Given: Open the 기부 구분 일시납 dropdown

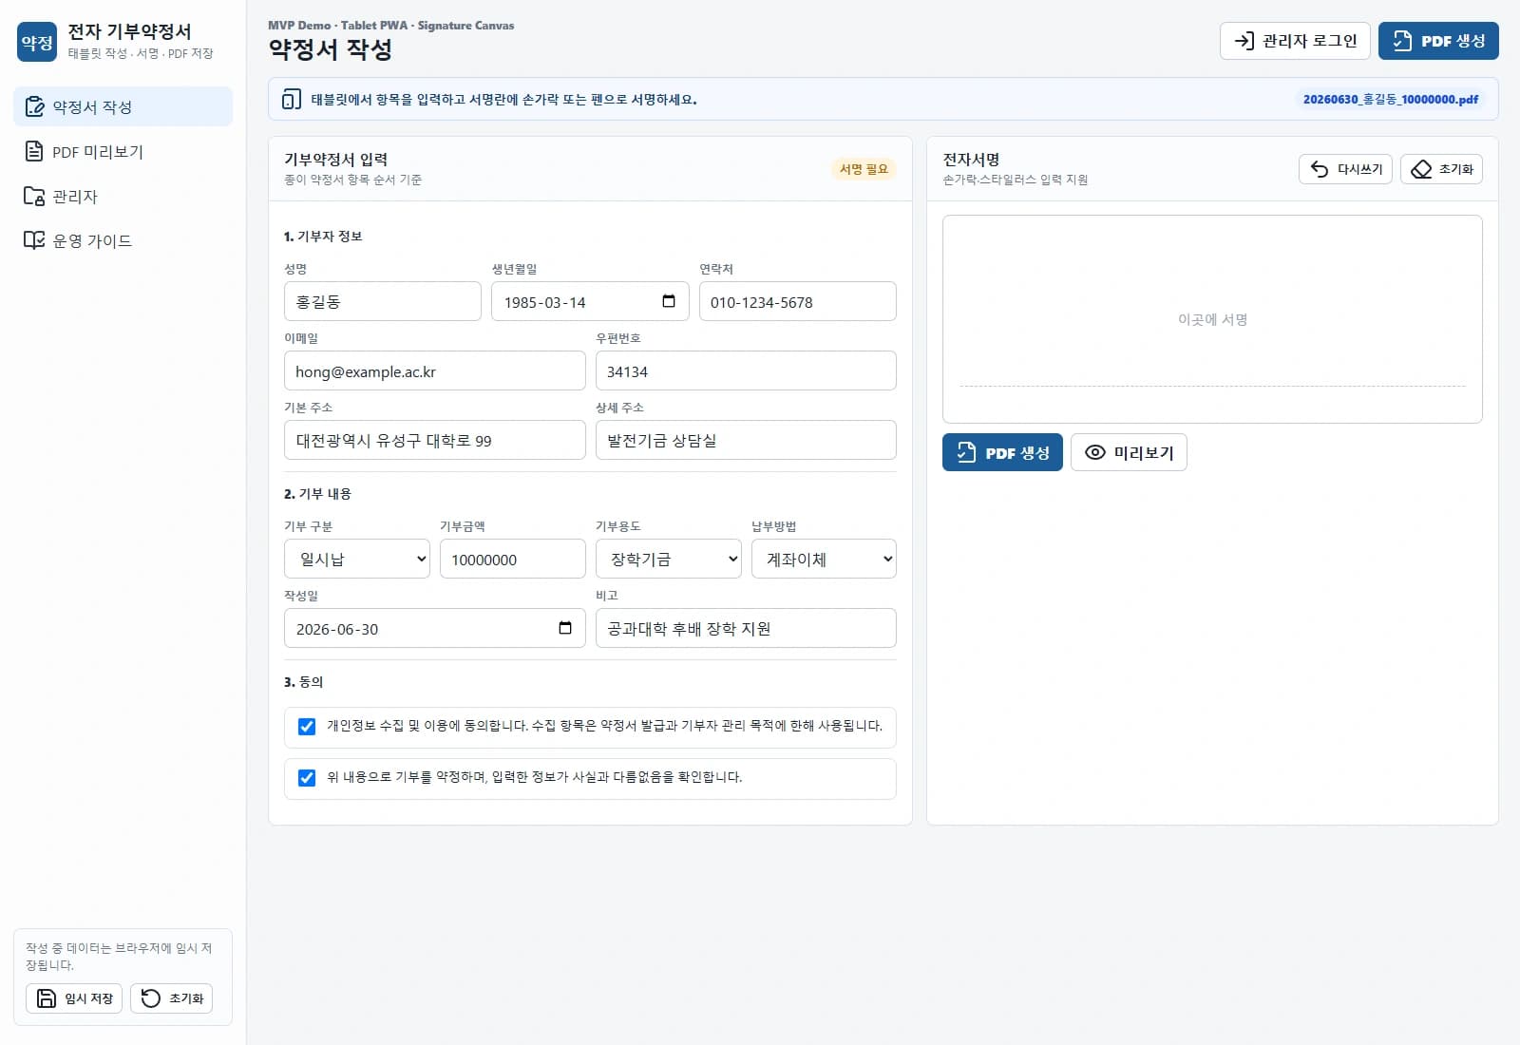Looking at the screenshot, I should [357, 559].
